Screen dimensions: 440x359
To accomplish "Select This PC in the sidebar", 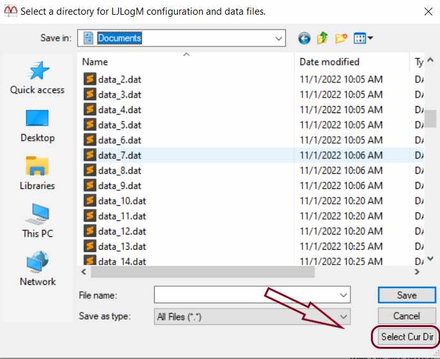I will click(37, 222).
